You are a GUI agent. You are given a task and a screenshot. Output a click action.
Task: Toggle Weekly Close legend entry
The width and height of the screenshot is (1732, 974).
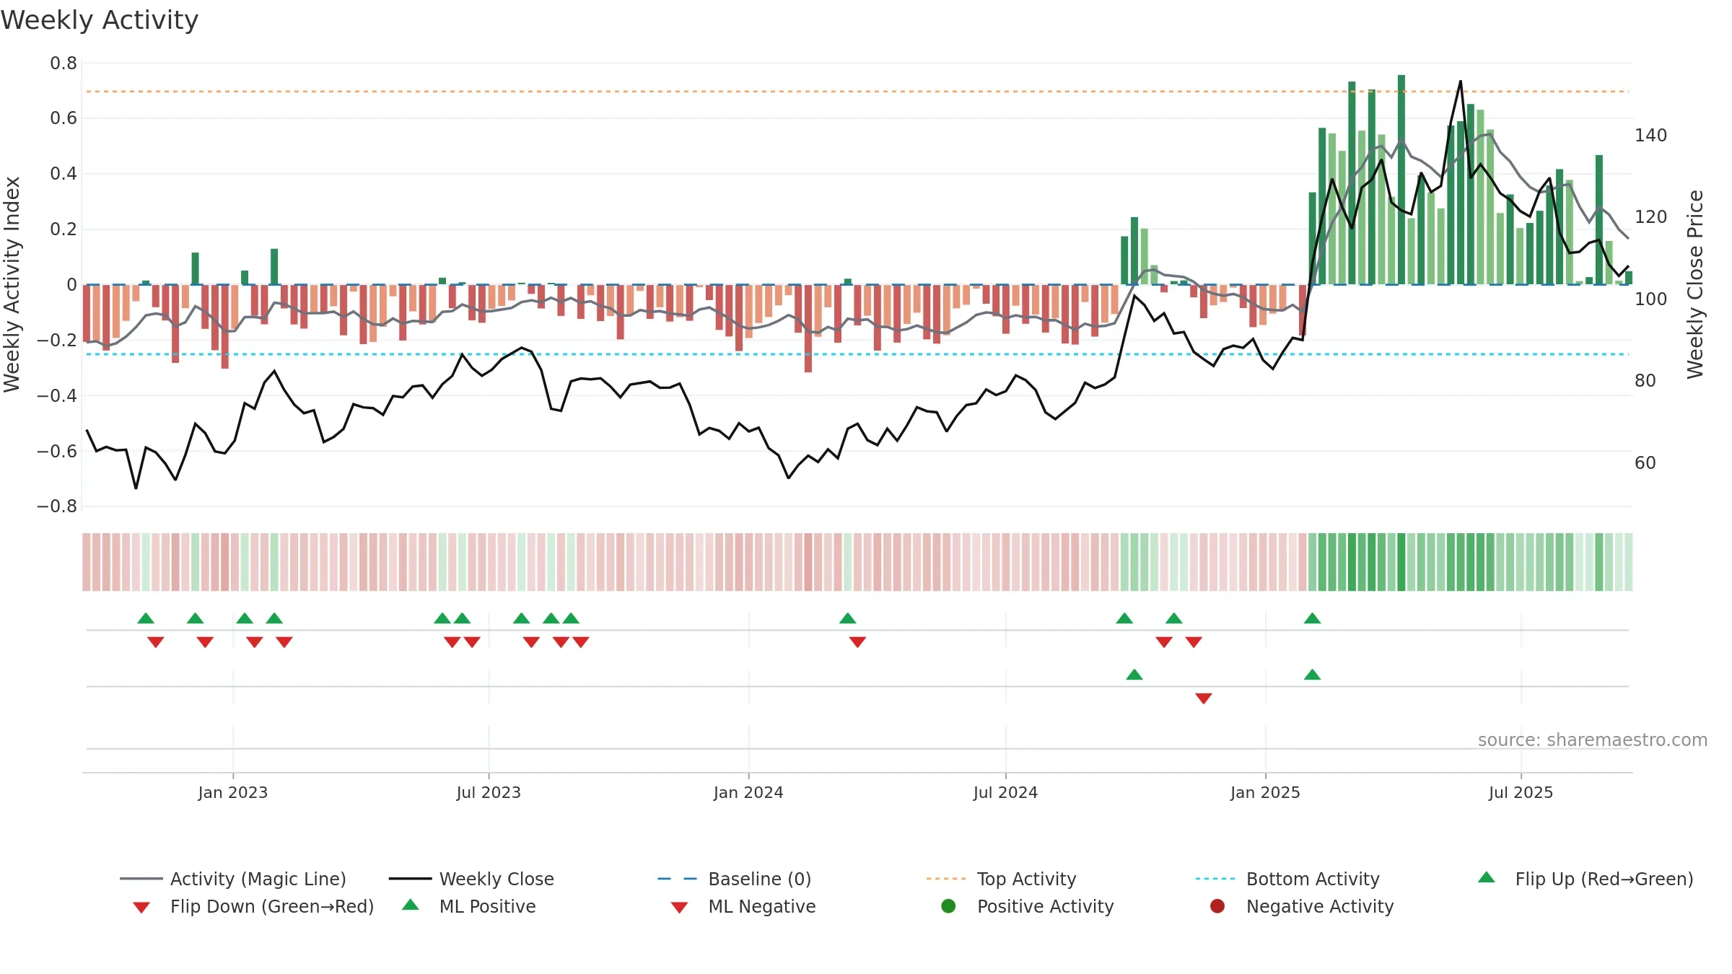pos(471,879)
